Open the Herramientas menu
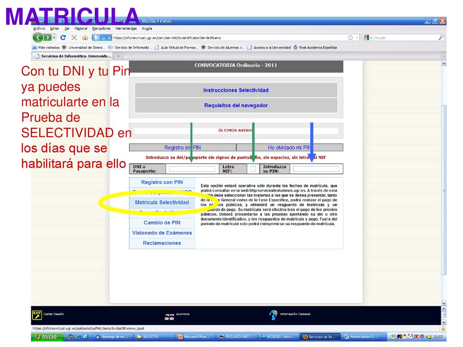463x347 pixels. point(126,28)
